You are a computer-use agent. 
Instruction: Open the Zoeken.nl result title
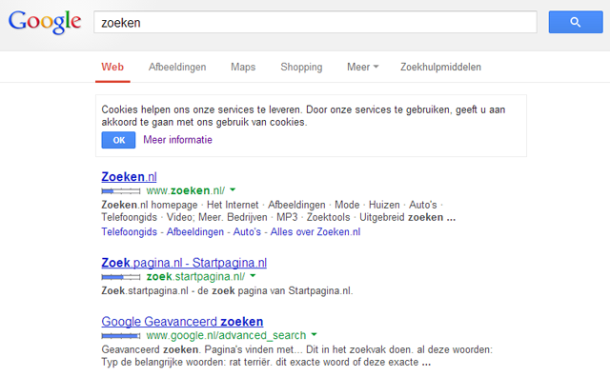coord(130,177)
